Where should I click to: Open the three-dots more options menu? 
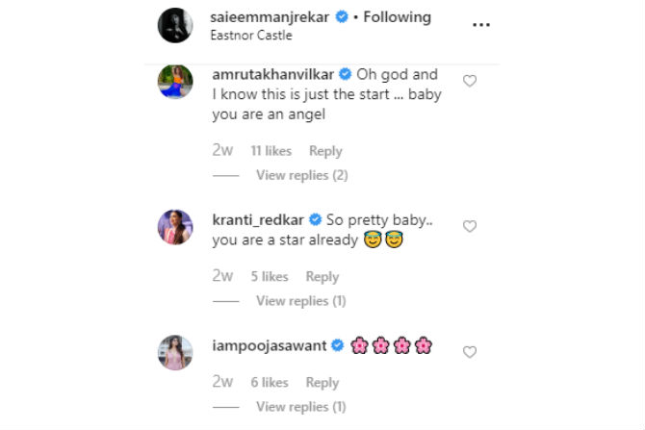coord(481,26)
